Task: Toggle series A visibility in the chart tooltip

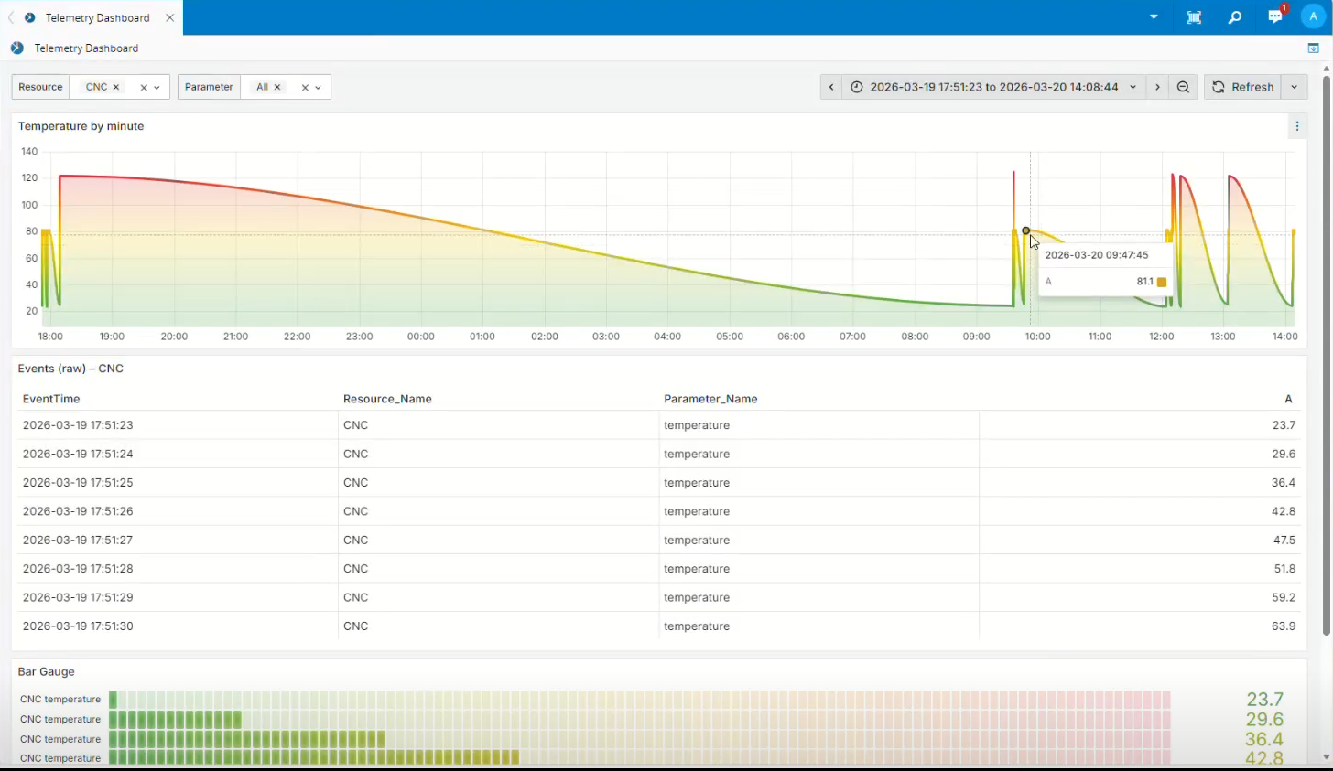Action: pyautogui.click(x=1048, y=282)
